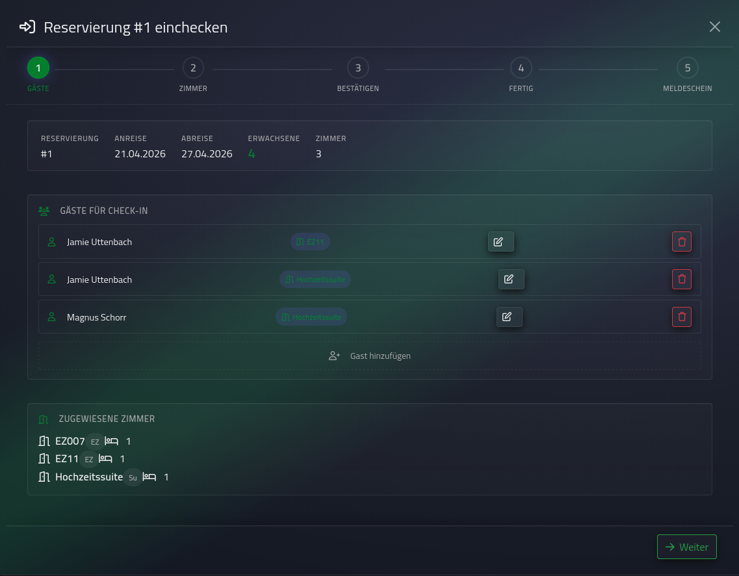Edit guest Magnus Schorr
This screenshot has height=576, width=739.
509,317
